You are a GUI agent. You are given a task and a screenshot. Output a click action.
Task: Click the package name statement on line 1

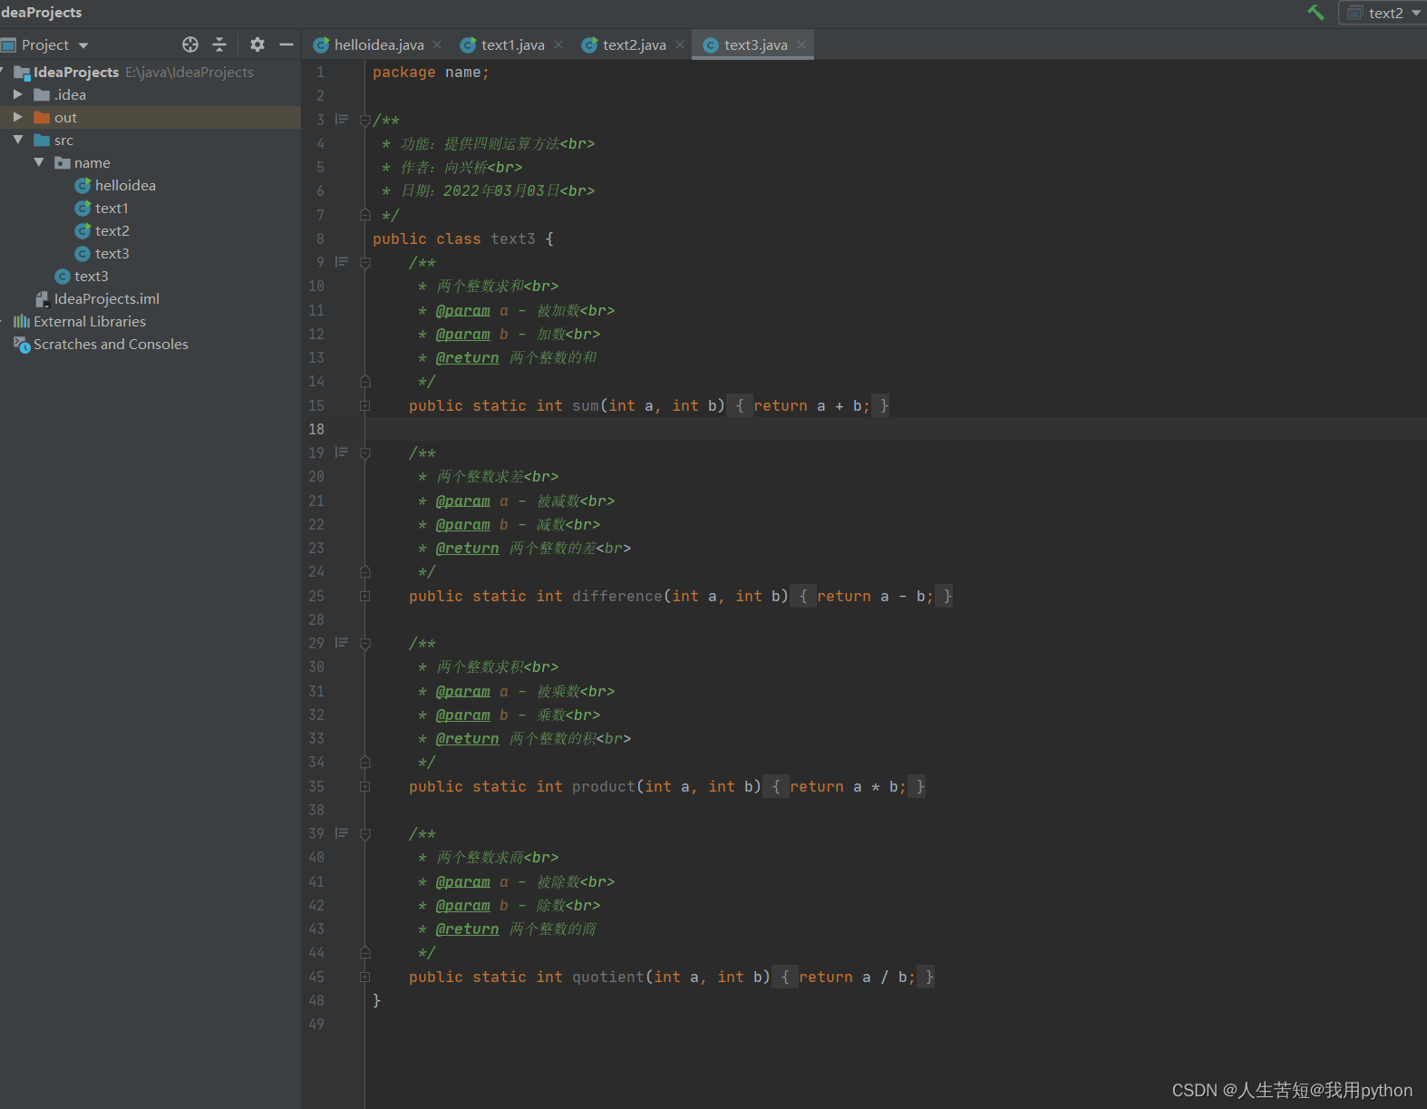[x=431, y=72]
